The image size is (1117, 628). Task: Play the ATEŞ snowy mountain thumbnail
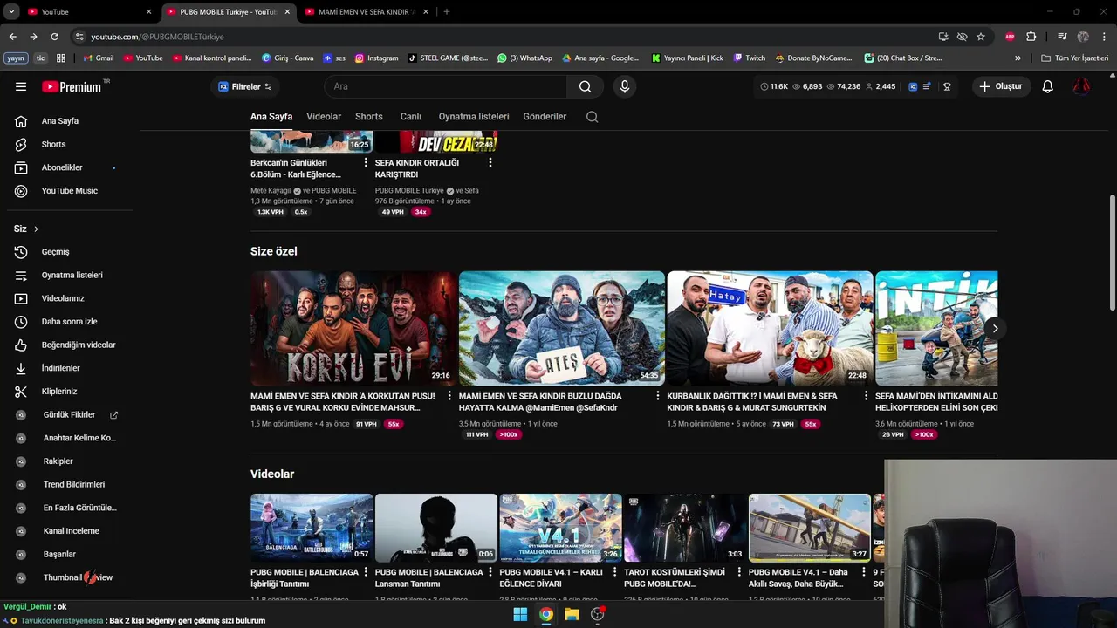pos(562,328)
